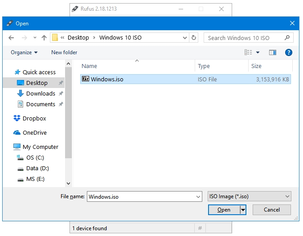Click the Open button
This screenshot has width=303, height=236.
224,210
